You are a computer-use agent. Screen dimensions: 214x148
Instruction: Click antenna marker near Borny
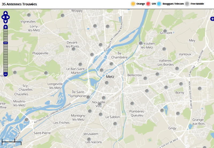[x=181, y=84]
